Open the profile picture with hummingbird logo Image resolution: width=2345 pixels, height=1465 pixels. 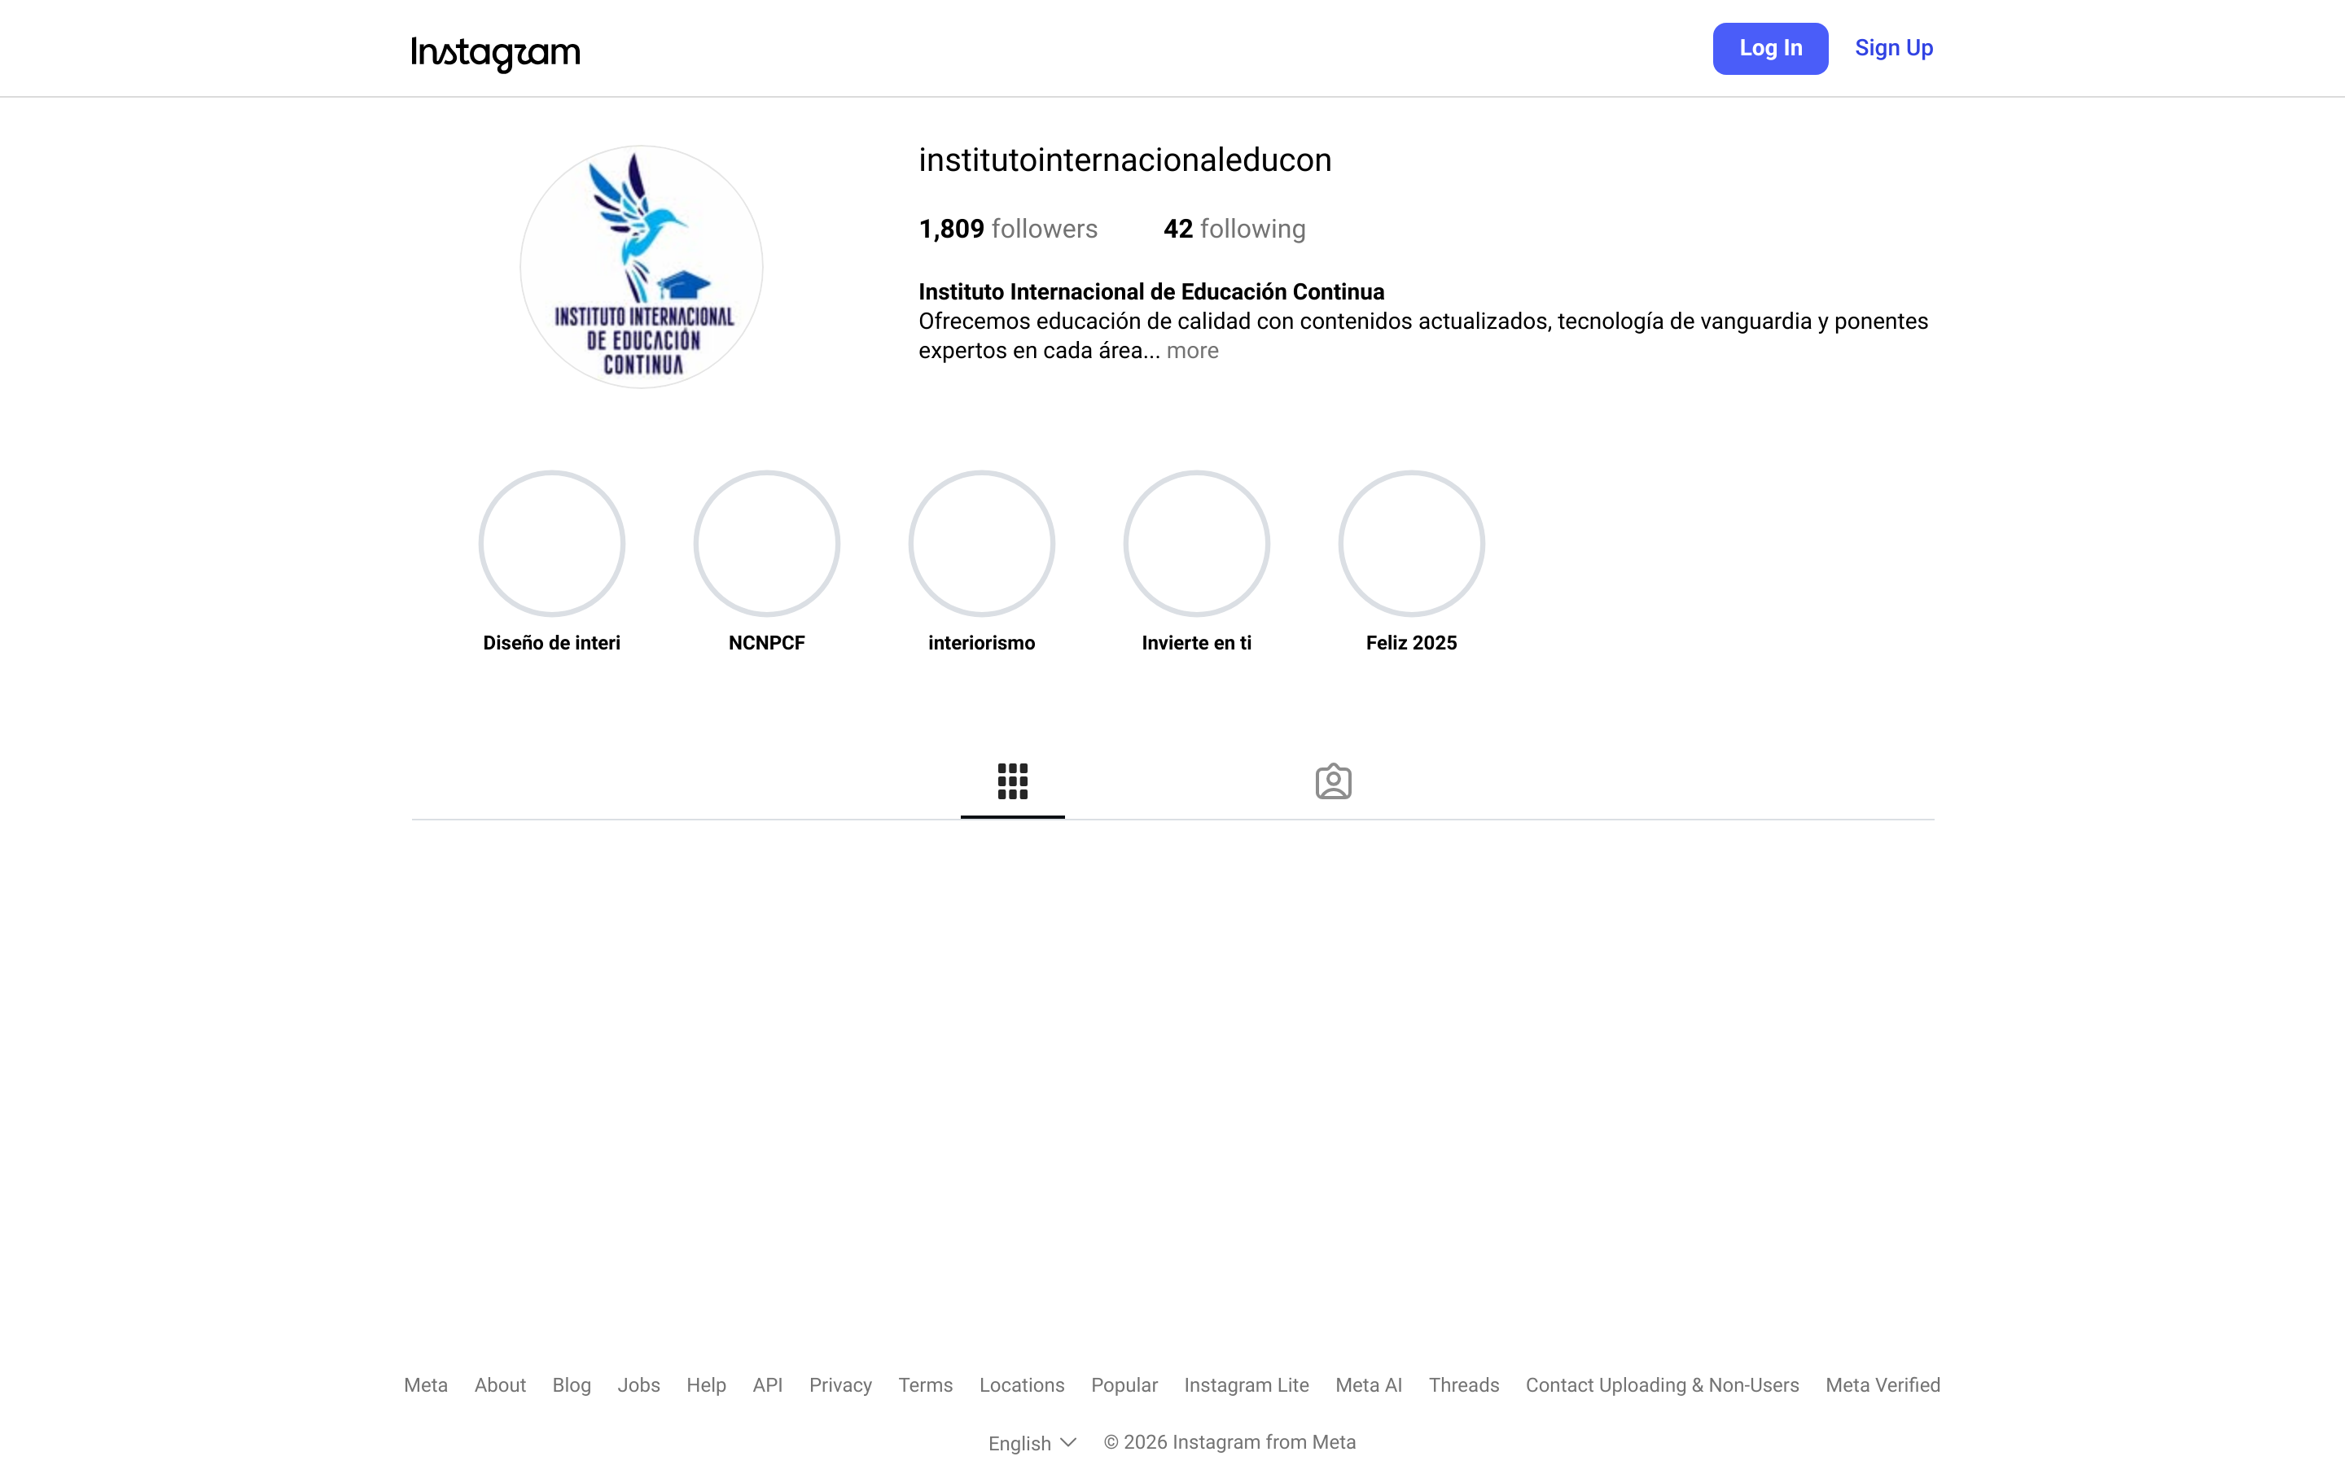(642, 266)
